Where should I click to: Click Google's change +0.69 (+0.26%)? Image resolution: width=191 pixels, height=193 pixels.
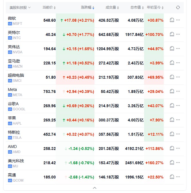click(x=80, y=106)
